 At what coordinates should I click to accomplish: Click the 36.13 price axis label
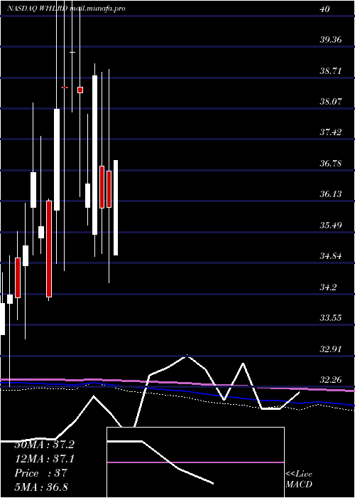tap(331, 194)
